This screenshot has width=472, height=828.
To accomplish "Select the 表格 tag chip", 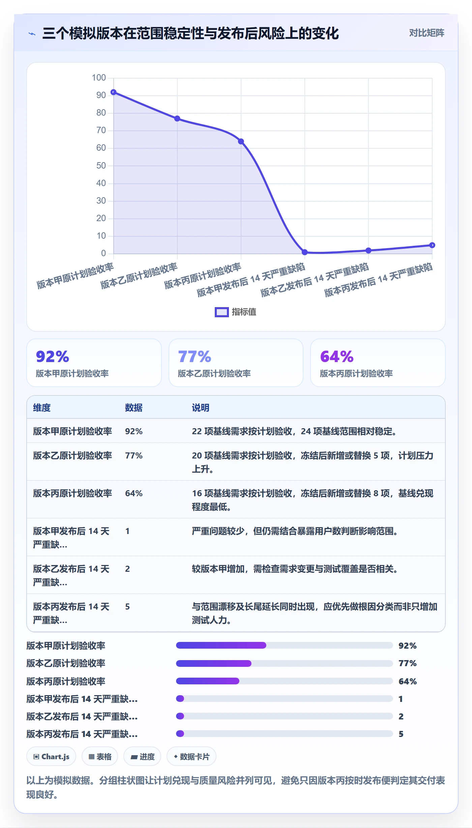I will click(100, 757).
